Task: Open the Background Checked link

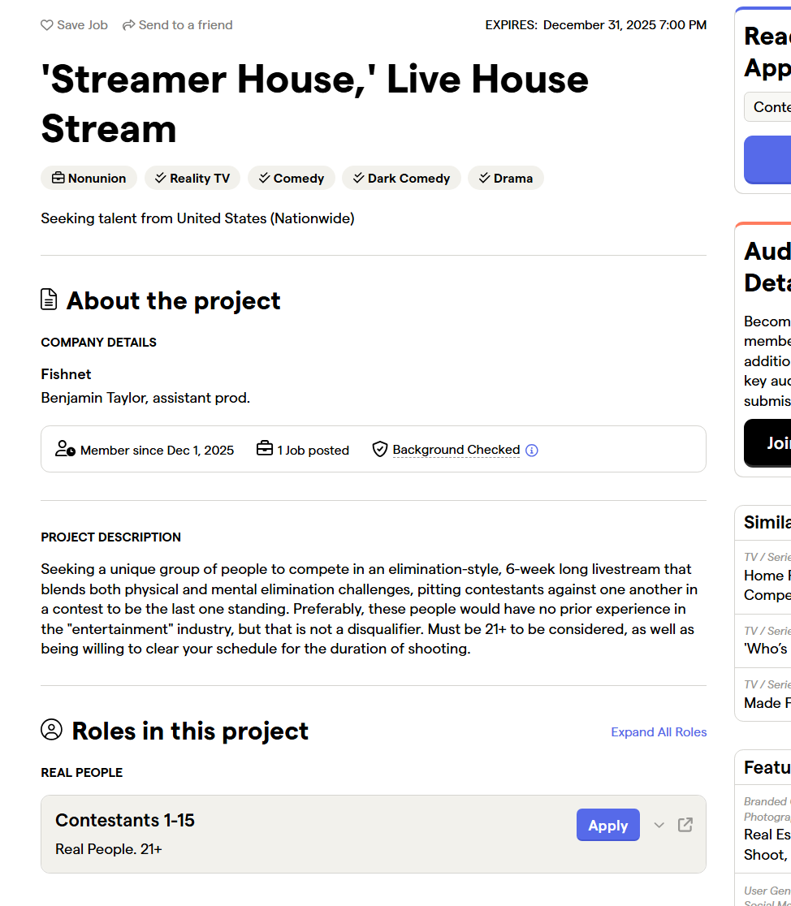Action: [456, 450]
